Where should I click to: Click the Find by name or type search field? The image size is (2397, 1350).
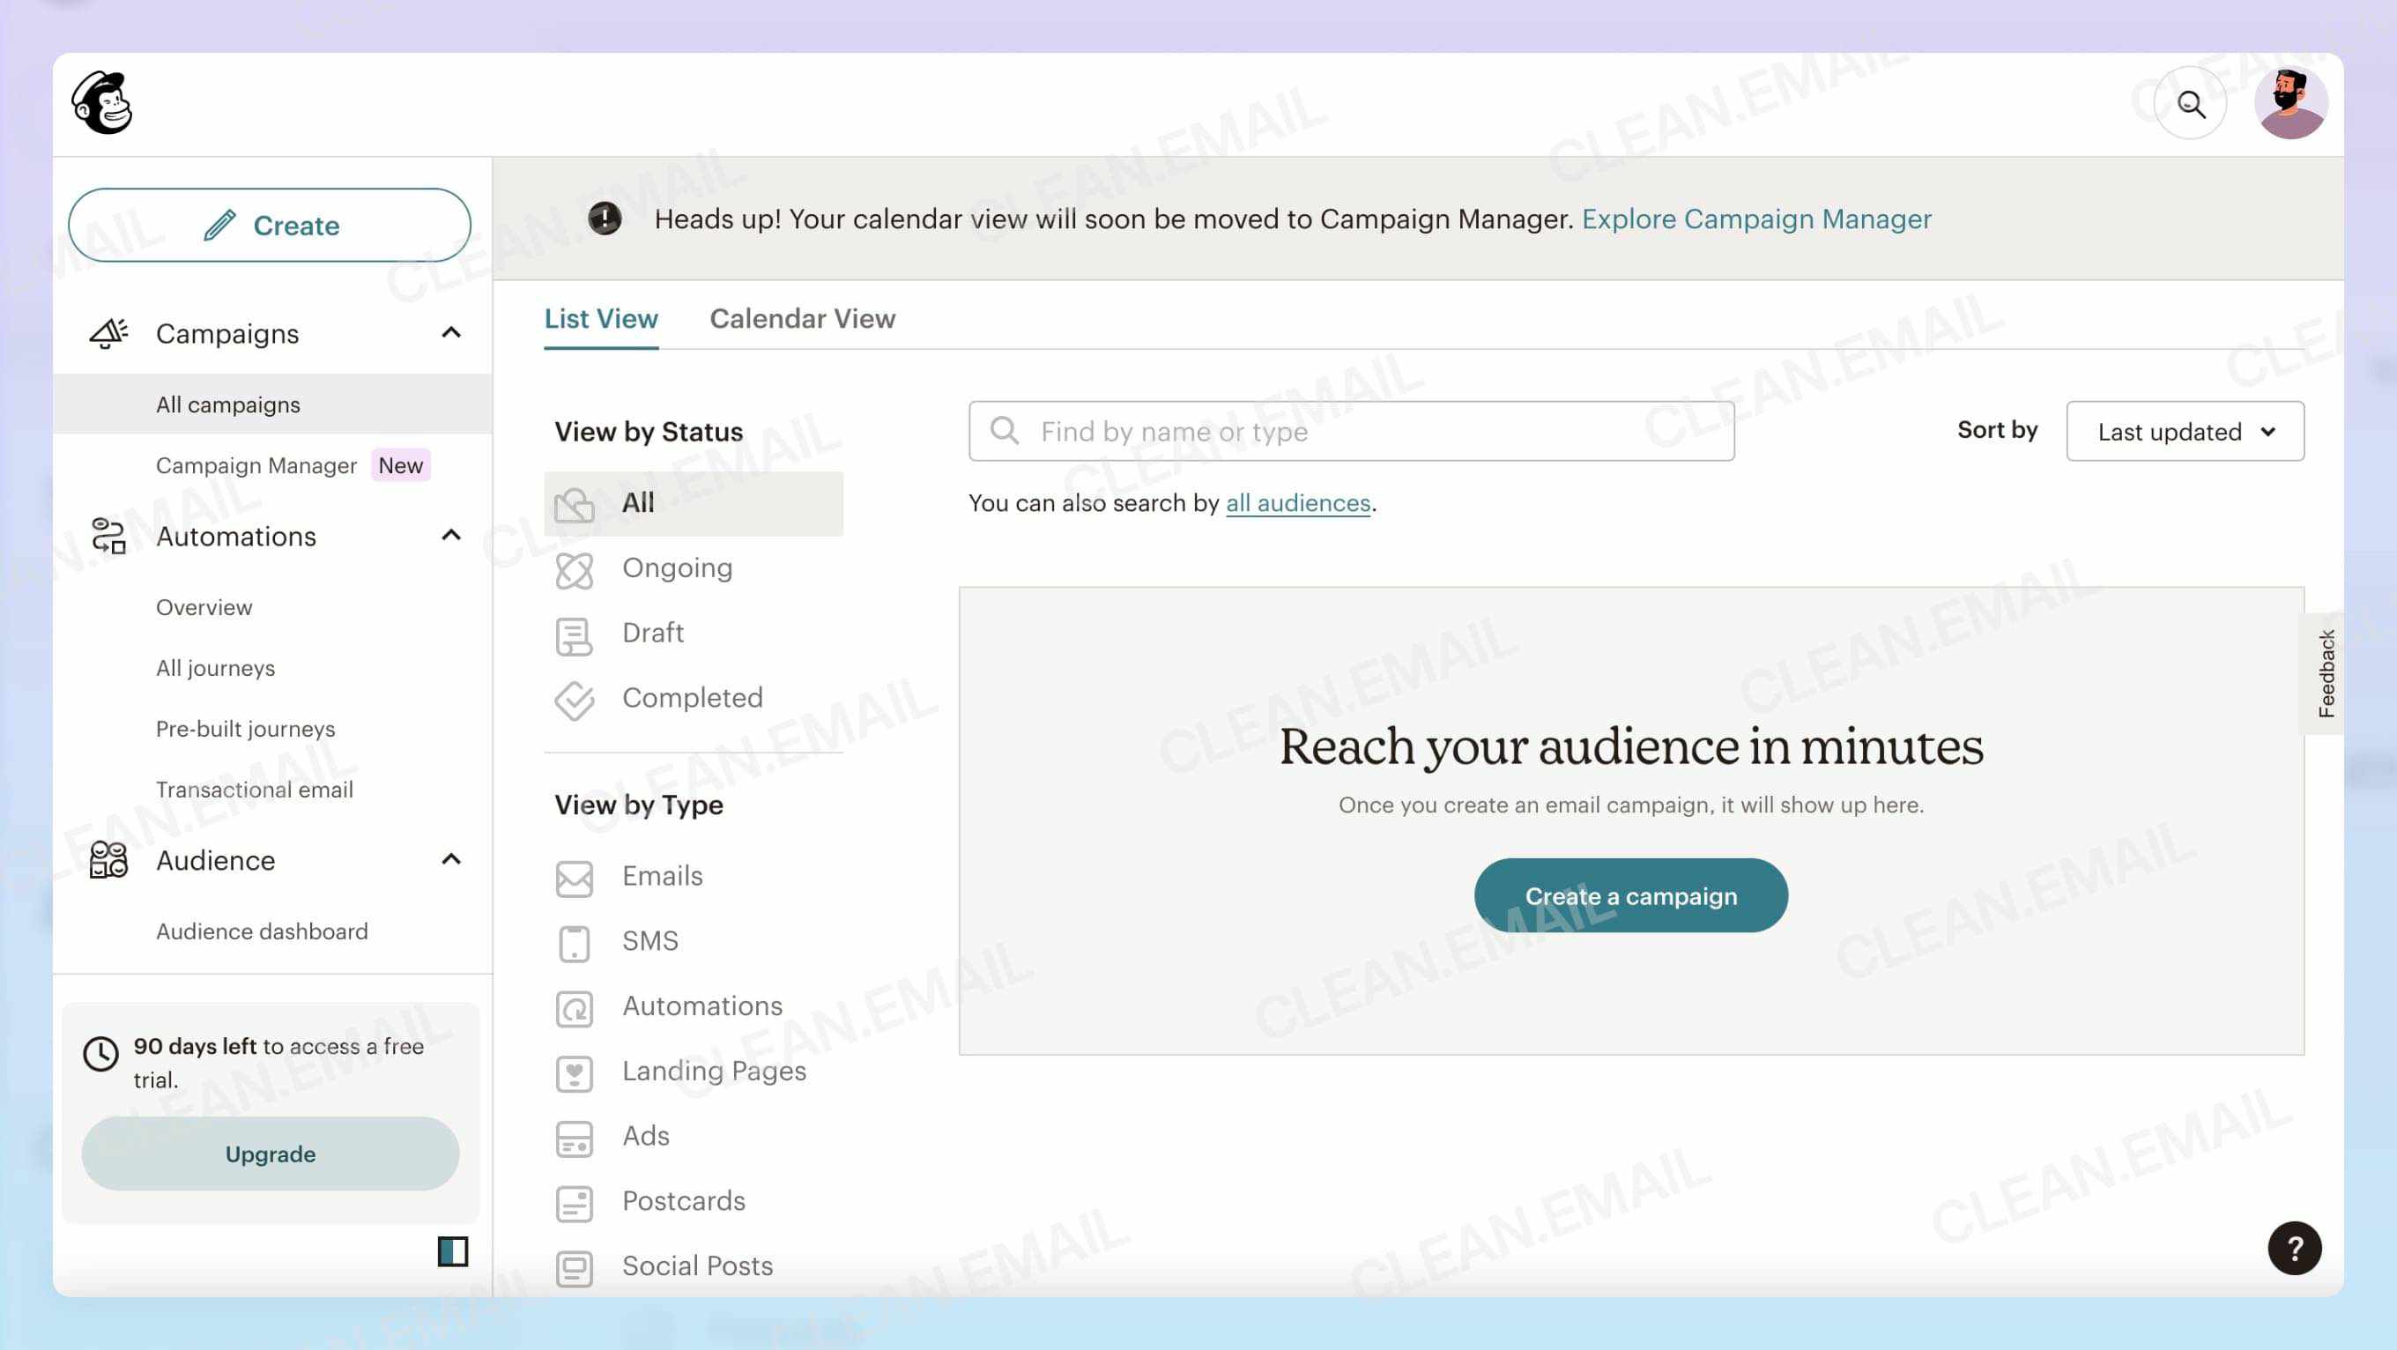tap(1350, 431)
